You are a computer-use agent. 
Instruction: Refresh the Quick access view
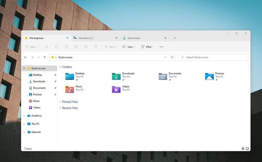pyautogui.click(x=172, y=57)
